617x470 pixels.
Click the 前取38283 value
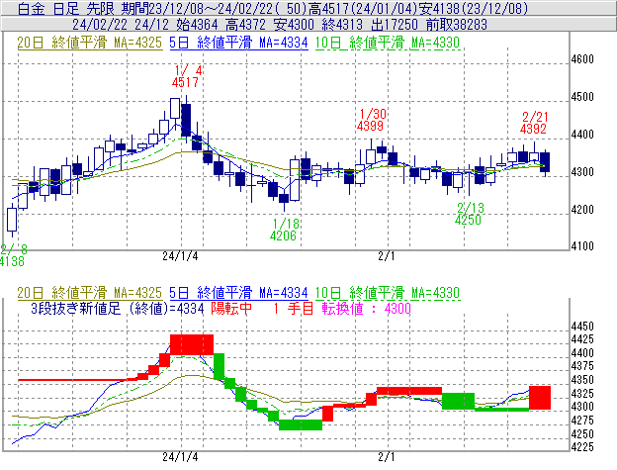[x=457, y=25]
